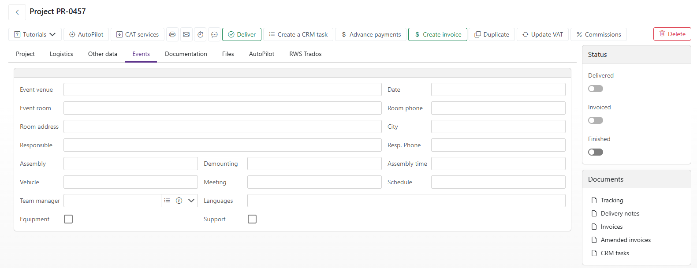Open the Other data tab

click(103, 54)
